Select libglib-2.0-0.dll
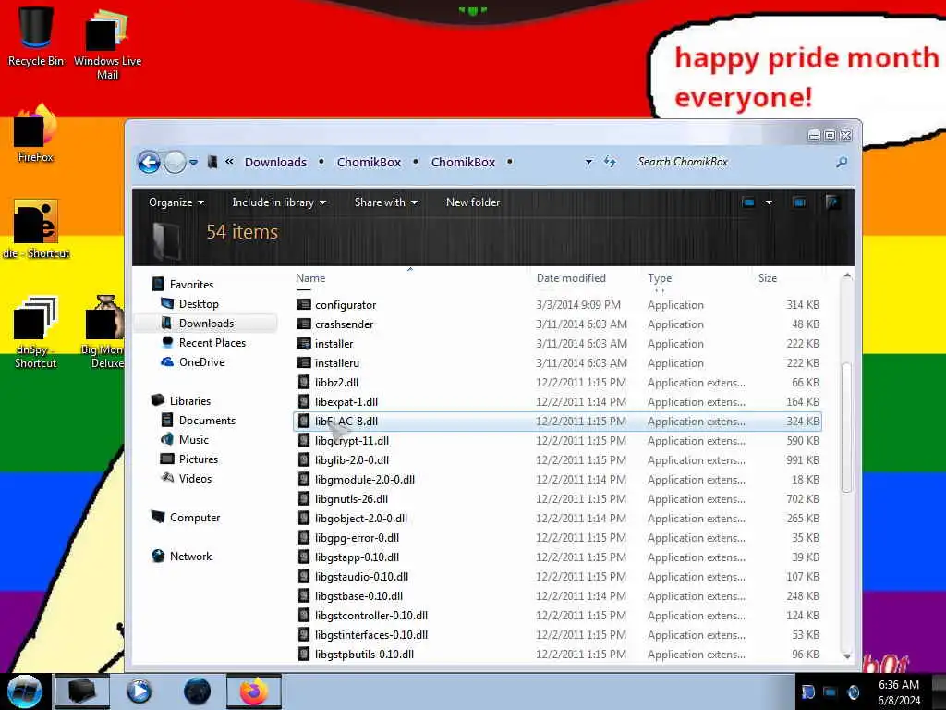This screenshot has height=710, width=946. pos(557,460)
